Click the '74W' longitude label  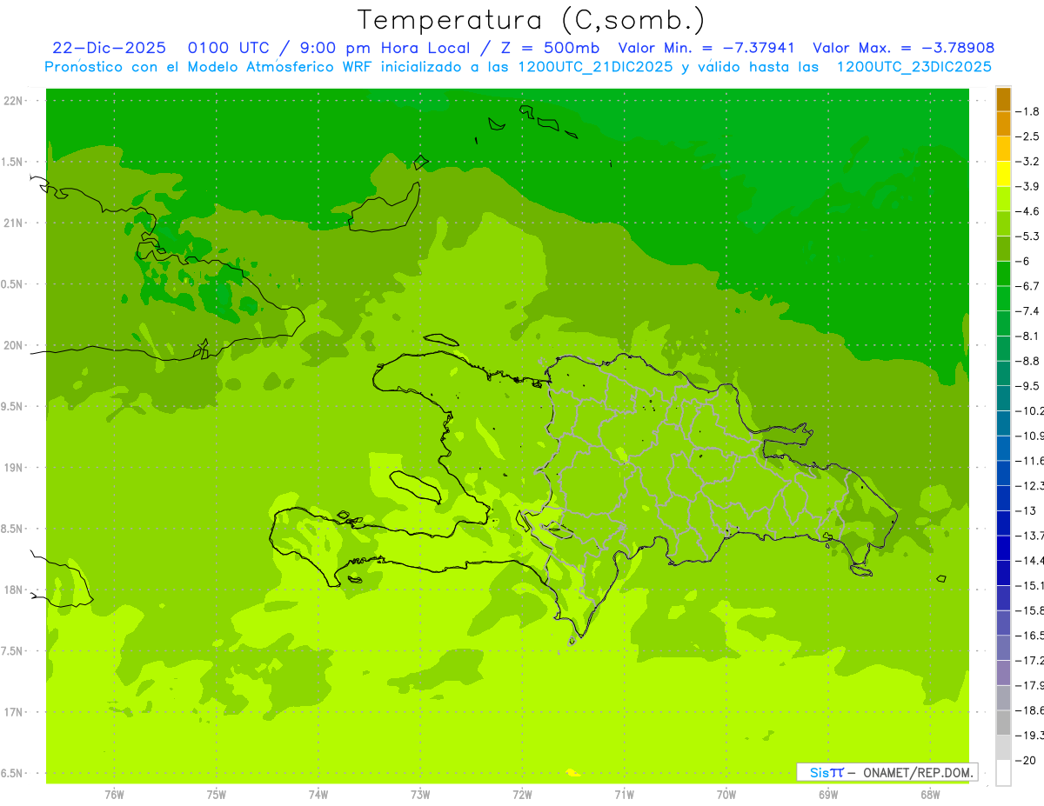coord(318,795)
